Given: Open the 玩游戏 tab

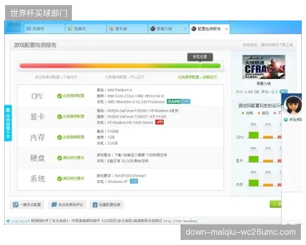Looking at the screenshot, I should 44,29.
